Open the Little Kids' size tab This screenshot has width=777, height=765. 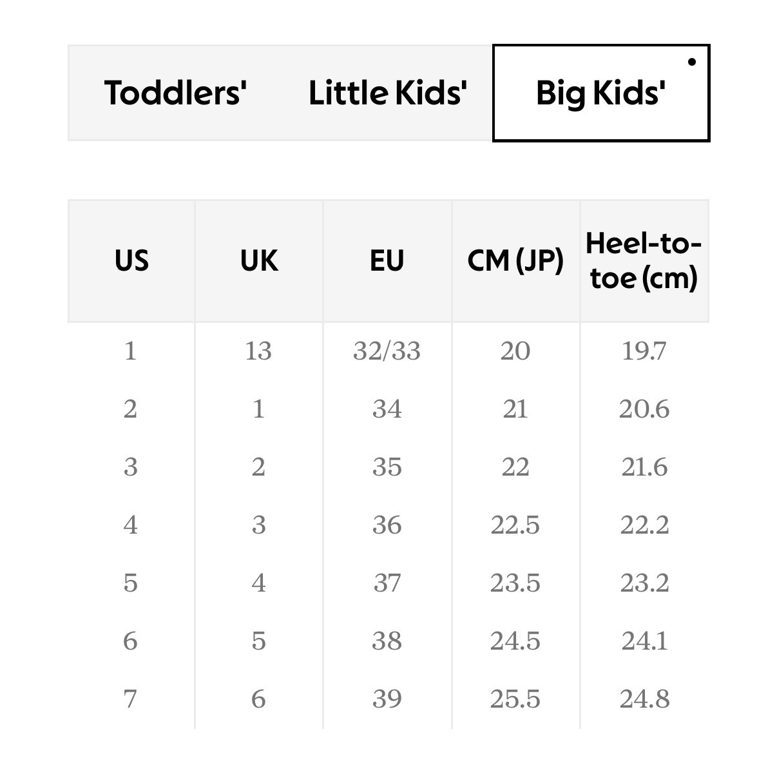coord(387,93)
